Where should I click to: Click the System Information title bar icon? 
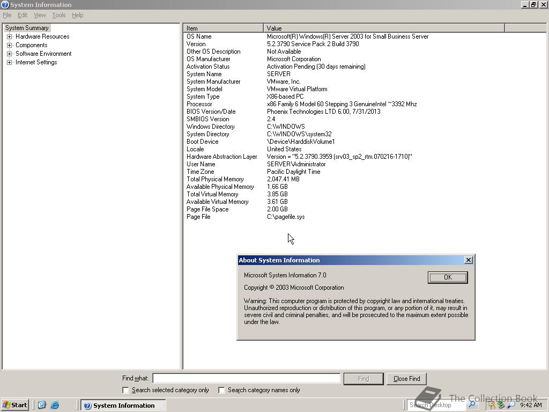click(x=5, y=4)
